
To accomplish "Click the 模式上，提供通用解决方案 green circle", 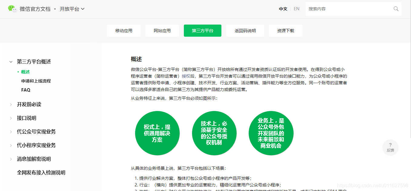I will click(x=157, y=133).
